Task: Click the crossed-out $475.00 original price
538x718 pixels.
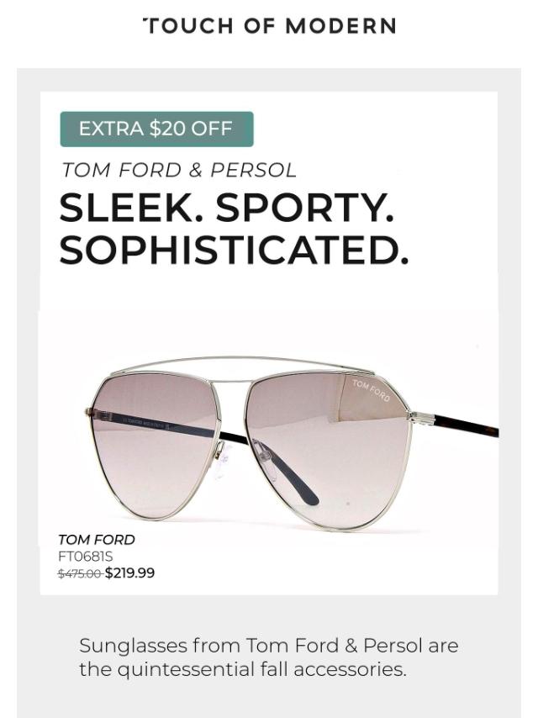Action: [x=80, y=573]
